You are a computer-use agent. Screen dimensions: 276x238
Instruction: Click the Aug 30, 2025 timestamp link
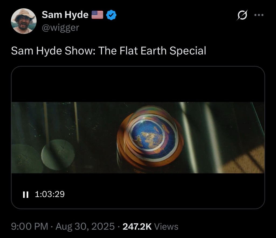click(x=83, y=227)
